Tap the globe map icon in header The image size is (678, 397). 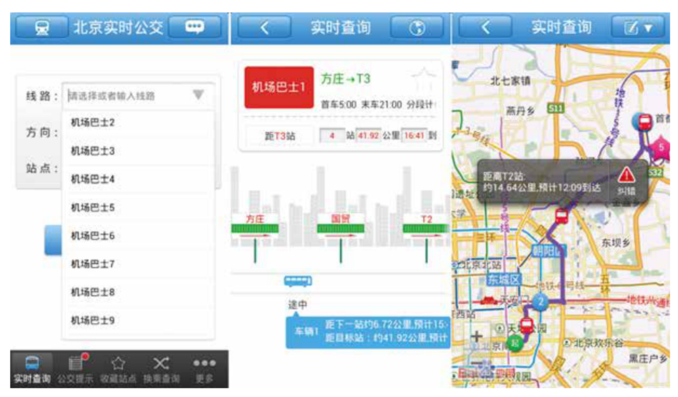tap(417, 28)
